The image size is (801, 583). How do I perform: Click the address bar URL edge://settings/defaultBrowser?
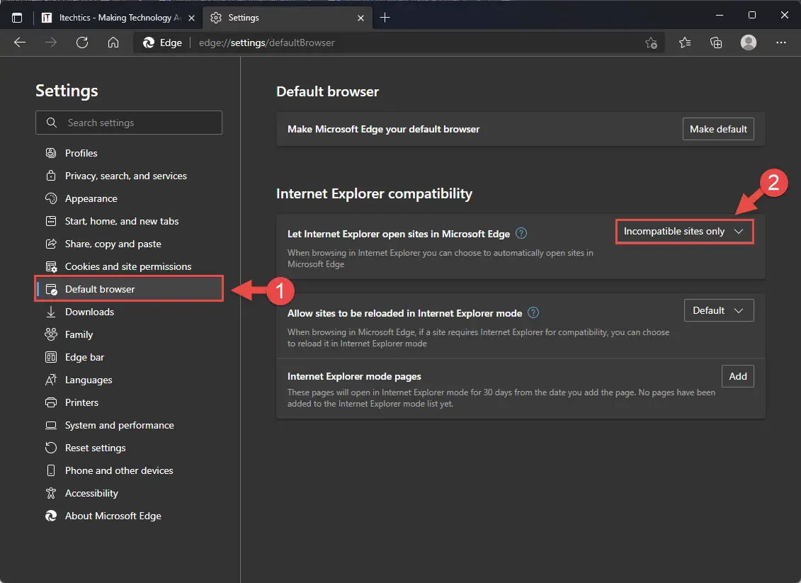pos(267,43)
